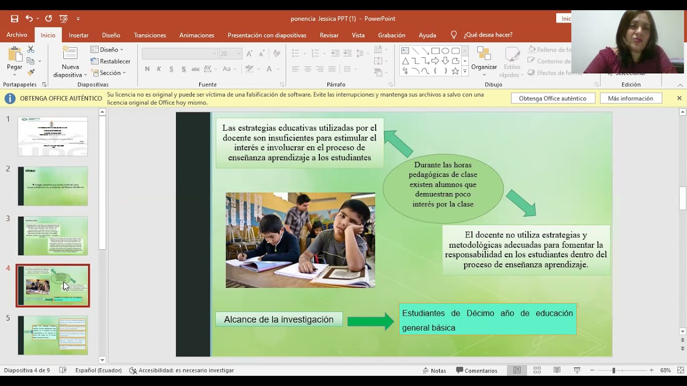Viewport: 687px width, 386px height.
Task: Open Paragraph dialog launcher in Párrafo group
Action: [391, 85]
